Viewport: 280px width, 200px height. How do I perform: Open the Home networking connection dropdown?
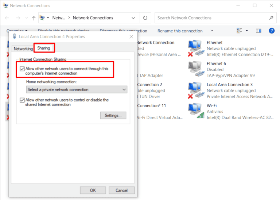tap(77, 89)
